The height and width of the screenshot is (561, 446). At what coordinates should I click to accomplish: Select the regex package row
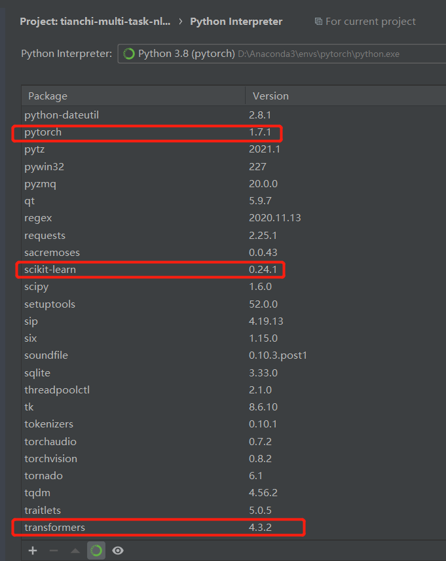[x=234, y=218]
